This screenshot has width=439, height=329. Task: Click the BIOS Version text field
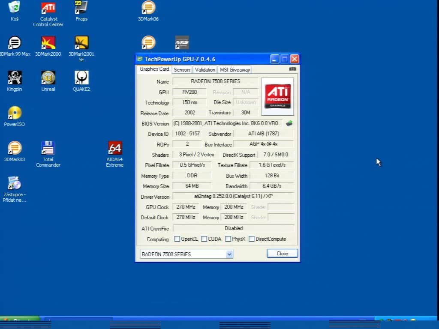tap(228, 123)
